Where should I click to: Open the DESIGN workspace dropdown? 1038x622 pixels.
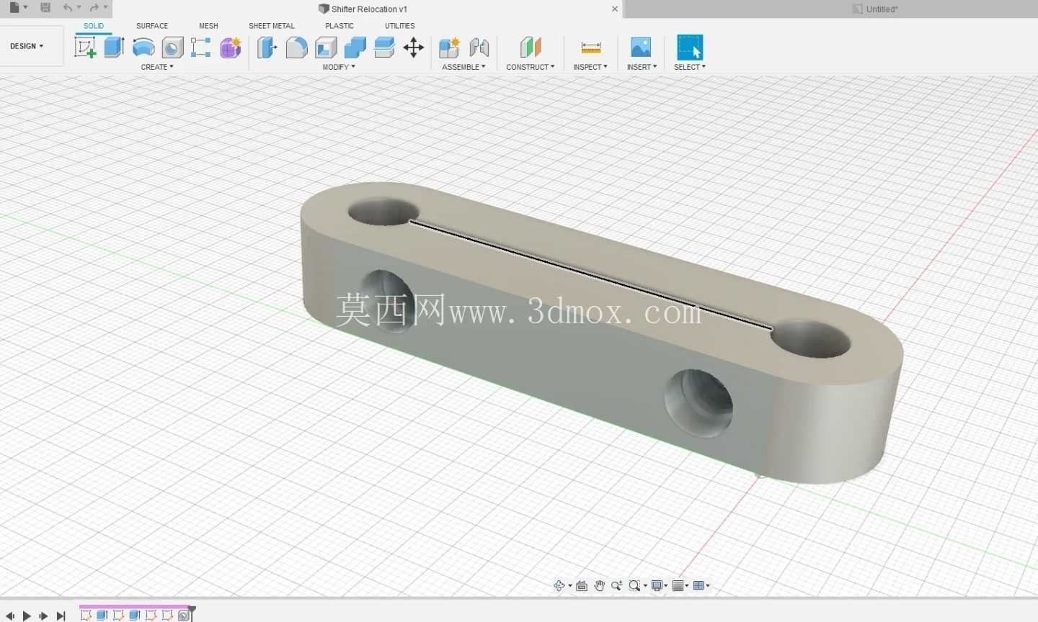pyautogui.click(x=27, y=46)
